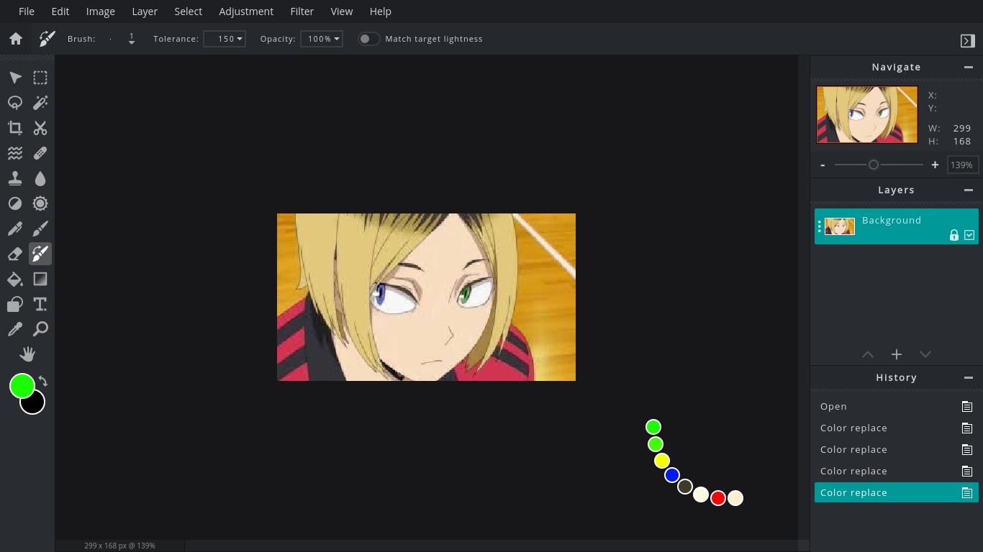Move layer up with arrow

point(868,354)
